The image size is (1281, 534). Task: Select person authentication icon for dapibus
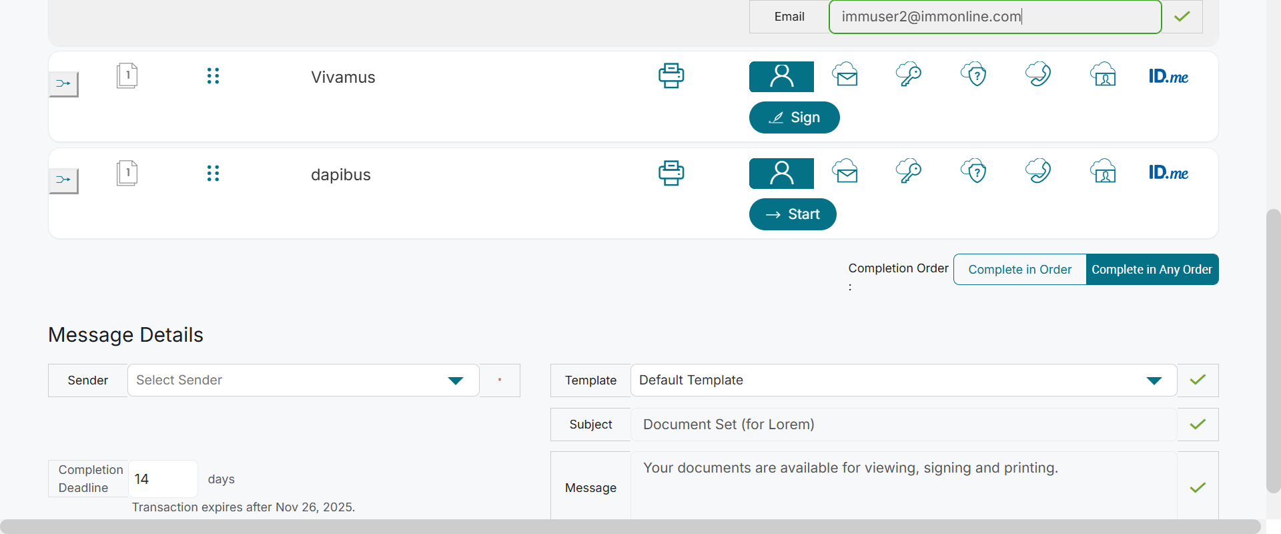tap(781, 173)
